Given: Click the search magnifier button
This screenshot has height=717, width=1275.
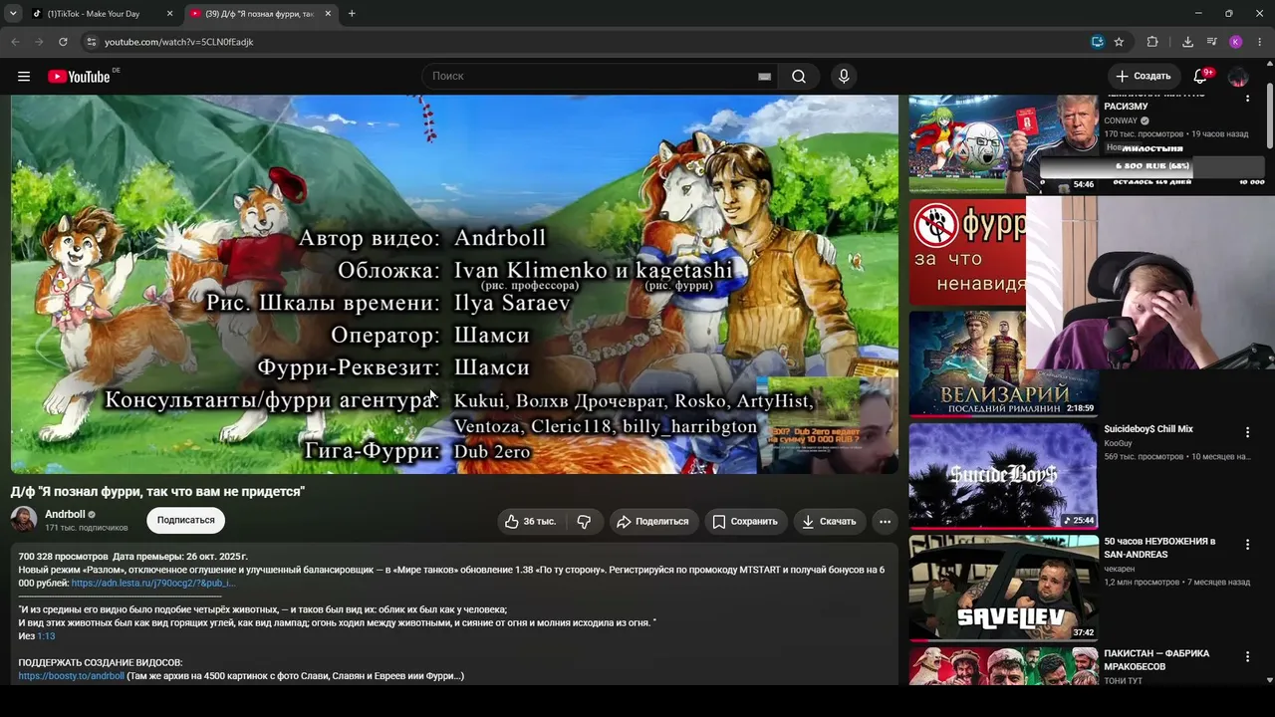Looking at the screenshot, I should point(799,77).
